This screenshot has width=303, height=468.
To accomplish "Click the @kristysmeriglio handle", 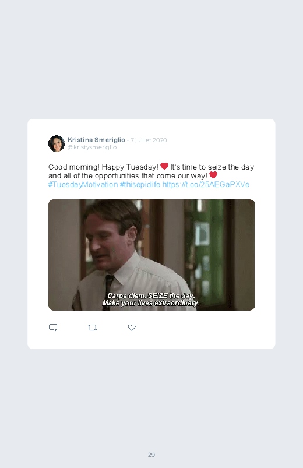I will coord(92,147).
